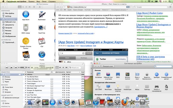Open Защита и безопасность preferences

[x=147, y=74]
